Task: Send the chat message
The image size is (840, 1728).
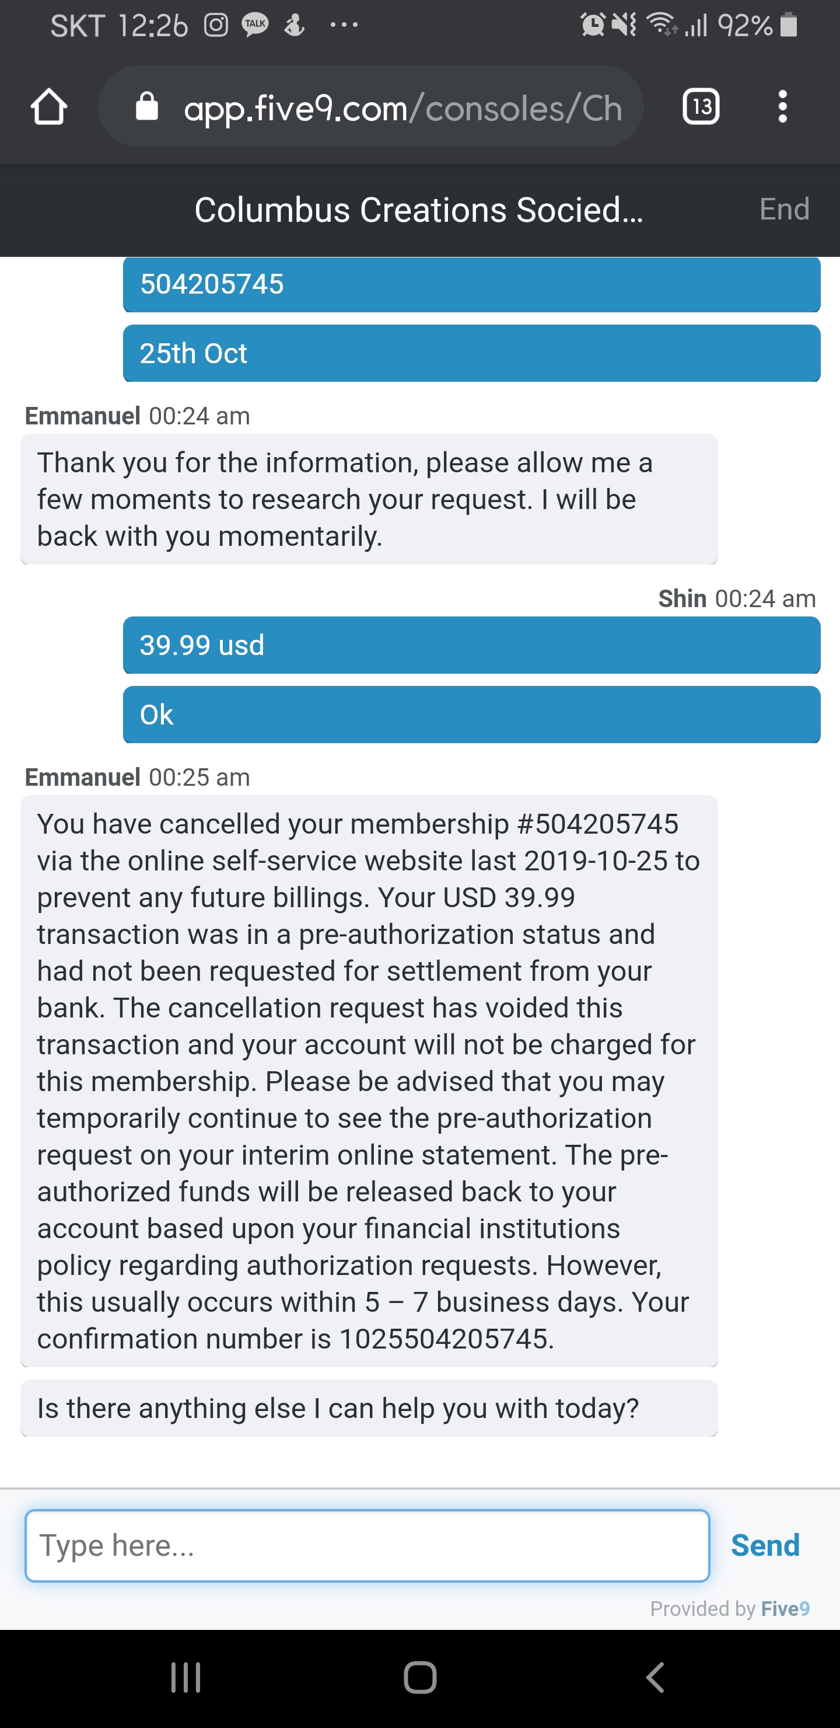Action: tap(765, 1545)
